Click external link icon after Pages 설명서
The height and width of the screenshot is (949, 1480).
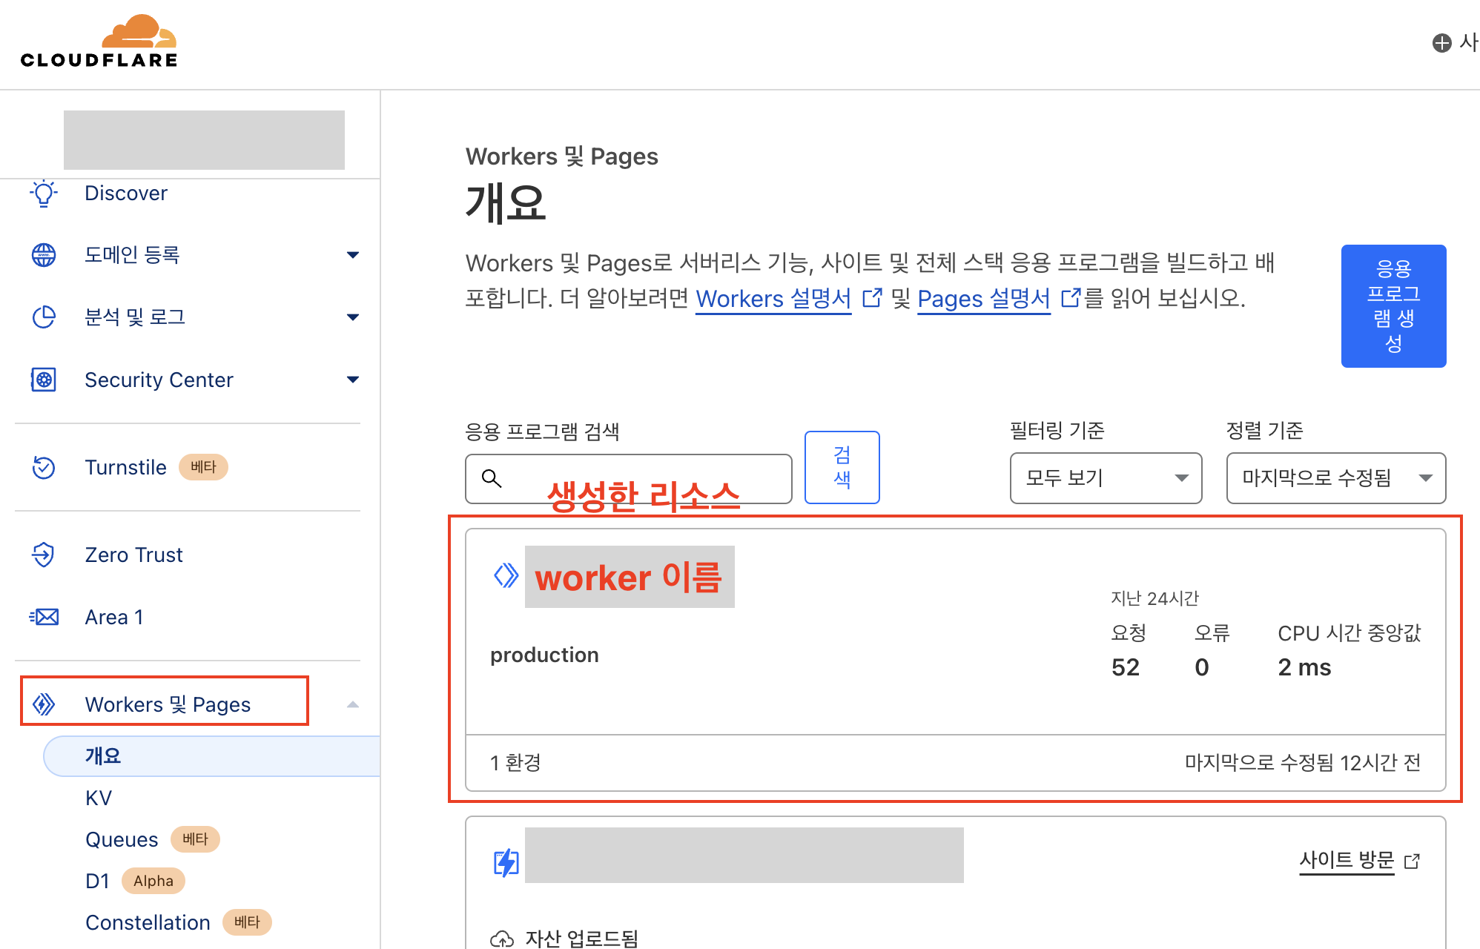(x=1071, y=298)
